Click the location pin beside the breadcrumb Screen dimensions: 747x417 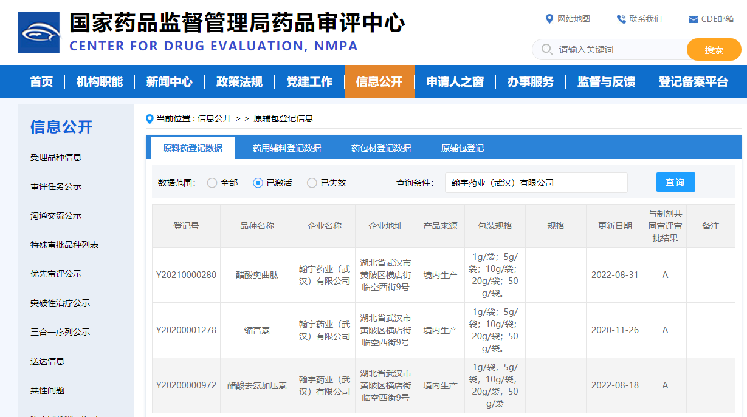(150, 118)
